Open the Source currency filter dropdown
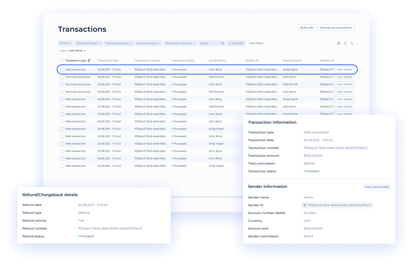Image resolution: width=413 pixels, height=265 pixels. (x=148, y=43)
